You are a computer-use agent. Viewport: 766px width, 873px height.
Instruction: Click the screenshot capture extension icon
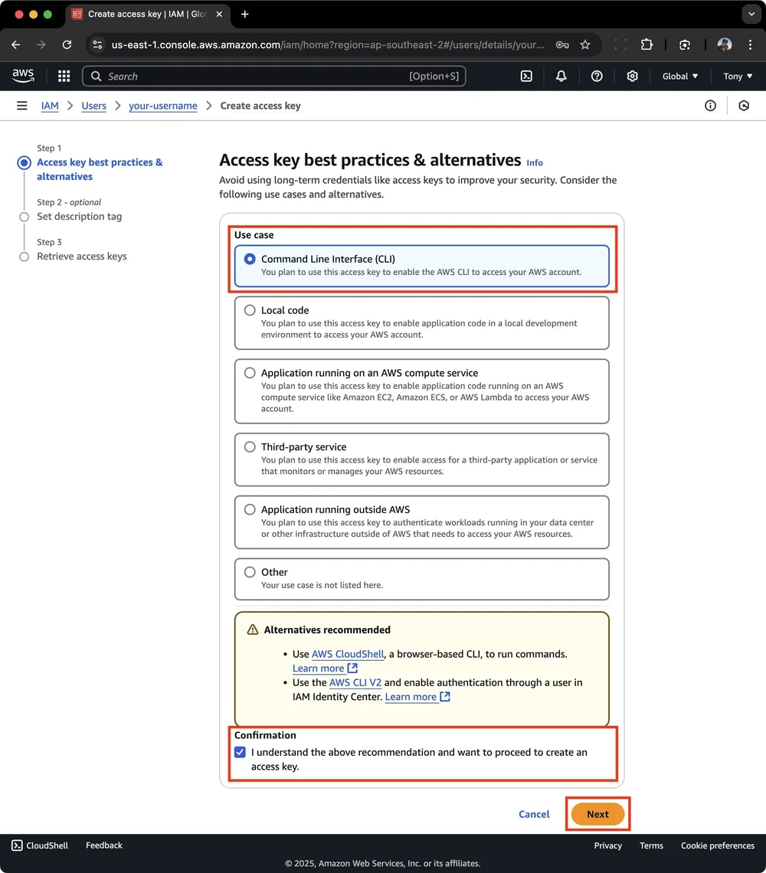[685, 44]
